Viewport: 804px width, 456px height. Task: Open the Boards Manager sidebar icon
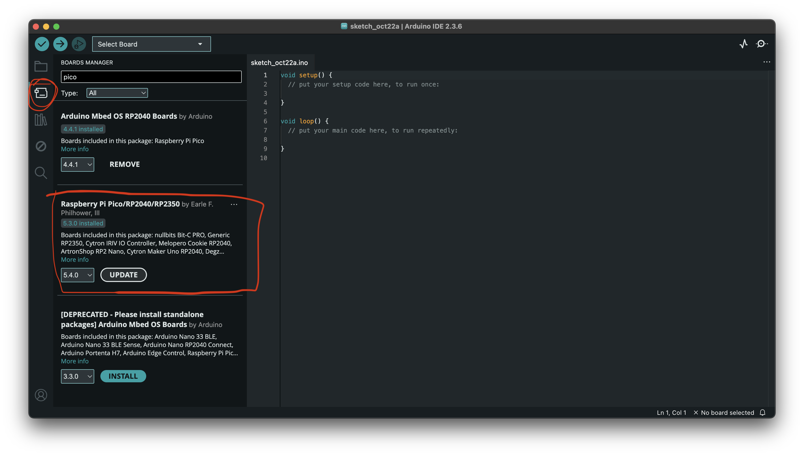click(x=41, y=93)
